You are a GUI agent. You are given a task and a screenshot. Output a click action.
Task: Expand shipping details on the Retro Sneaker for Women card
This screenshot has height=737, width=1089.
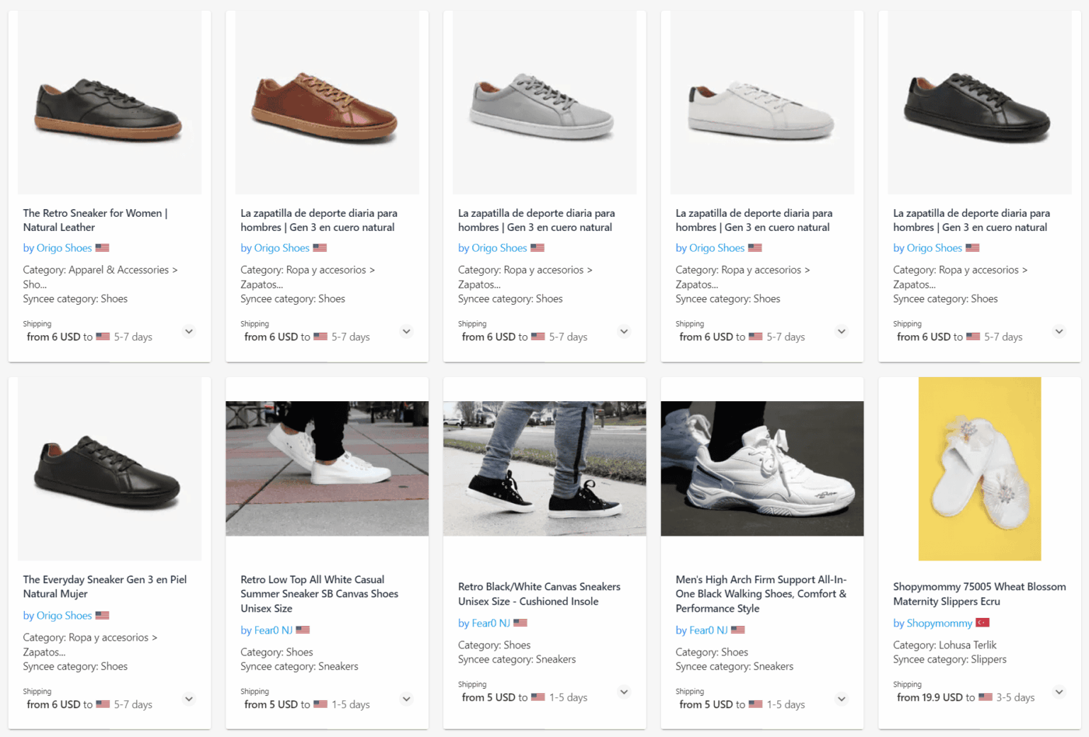[189, 331]
